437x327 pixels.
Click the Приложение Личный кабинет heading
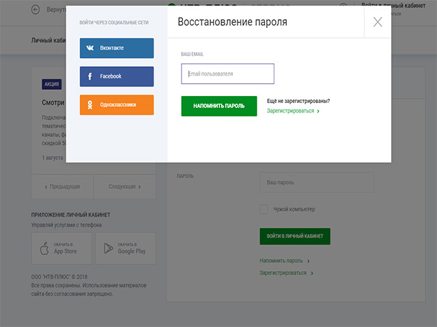pos(71,215)
